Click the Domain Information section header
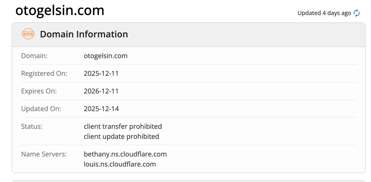This screenshot has width=371, height=182. [84, 34]
